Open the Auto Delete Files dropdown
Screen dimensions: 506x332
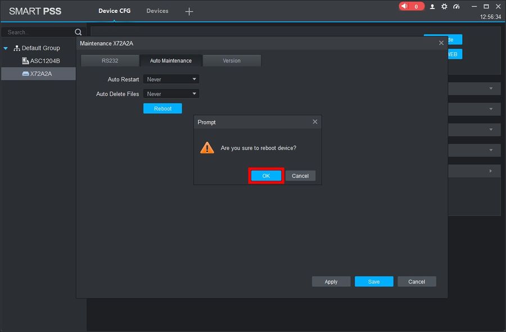171,93
